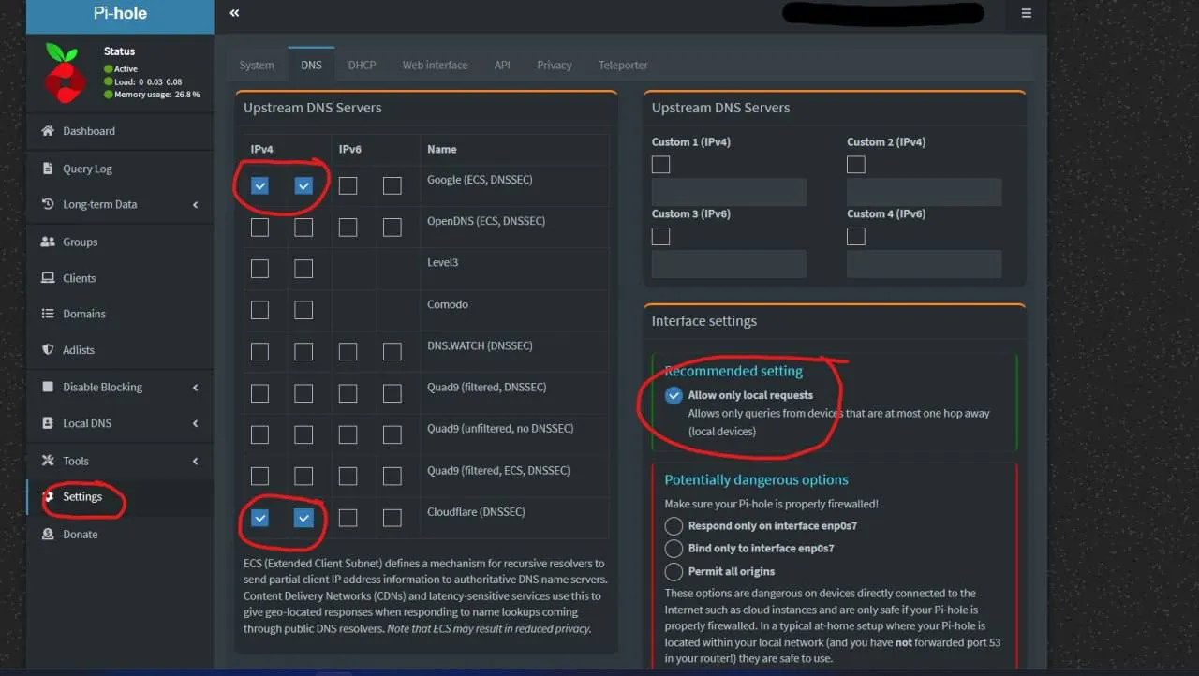Open the hamburger menu in the top-right
Viewport: 1199px width, 676px height.
pos(1027,13)
